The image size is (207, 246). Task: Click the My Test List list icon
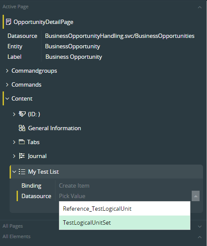tap(22, 172)
